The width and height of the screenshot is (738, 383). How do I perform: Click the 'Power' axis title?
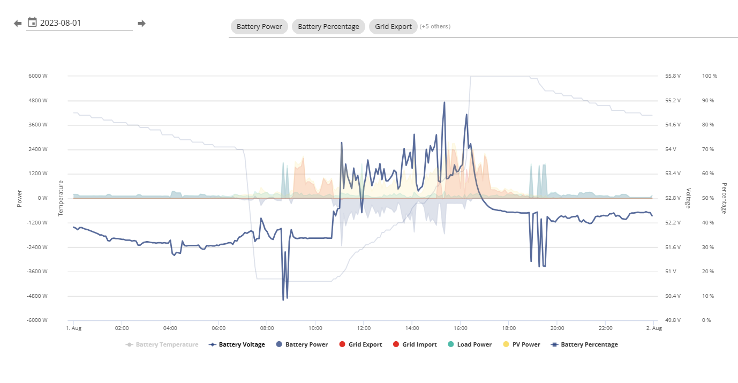pyautogui.click(x=20, y=198)
